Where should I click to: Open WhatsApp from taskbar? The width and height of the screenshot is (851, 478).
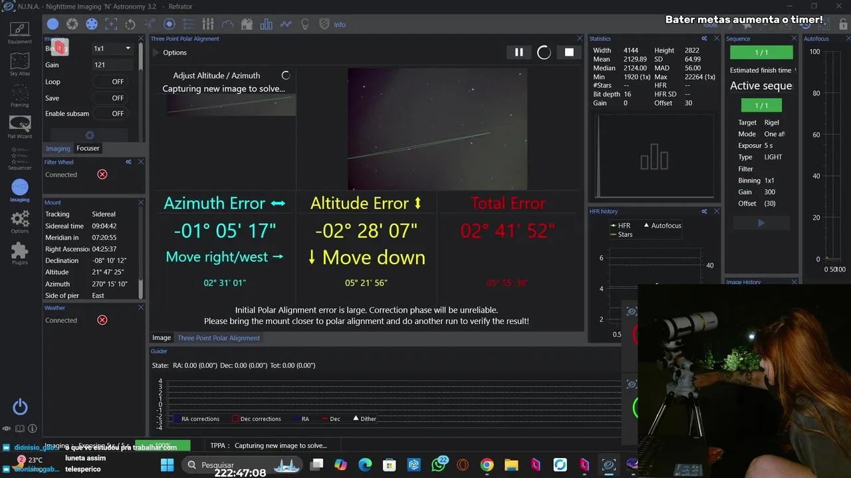point(438,465)
